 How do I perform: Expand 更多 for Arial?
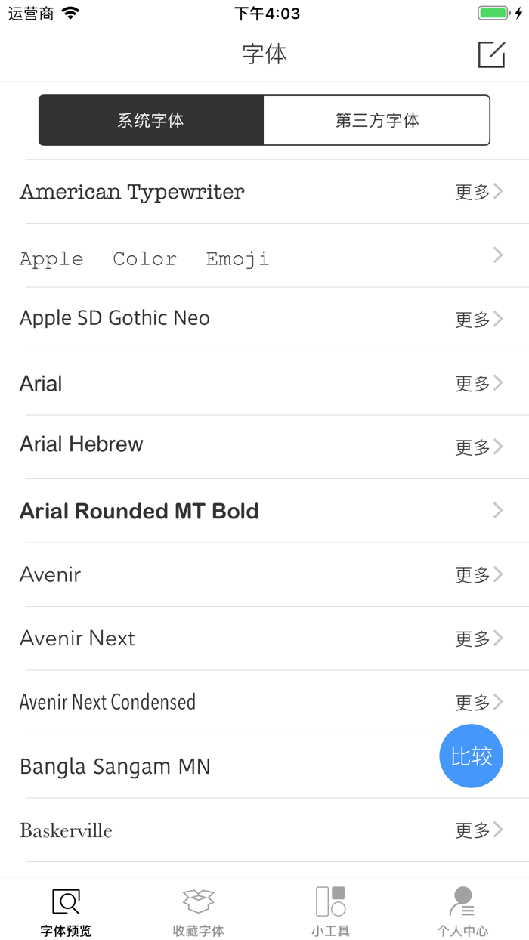click(478, 384)
